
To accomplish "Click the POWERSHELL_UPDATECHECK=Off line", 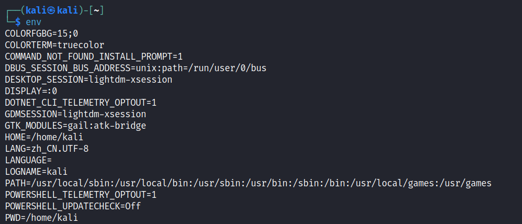I will pyautogui.click(x=73, y=206).
